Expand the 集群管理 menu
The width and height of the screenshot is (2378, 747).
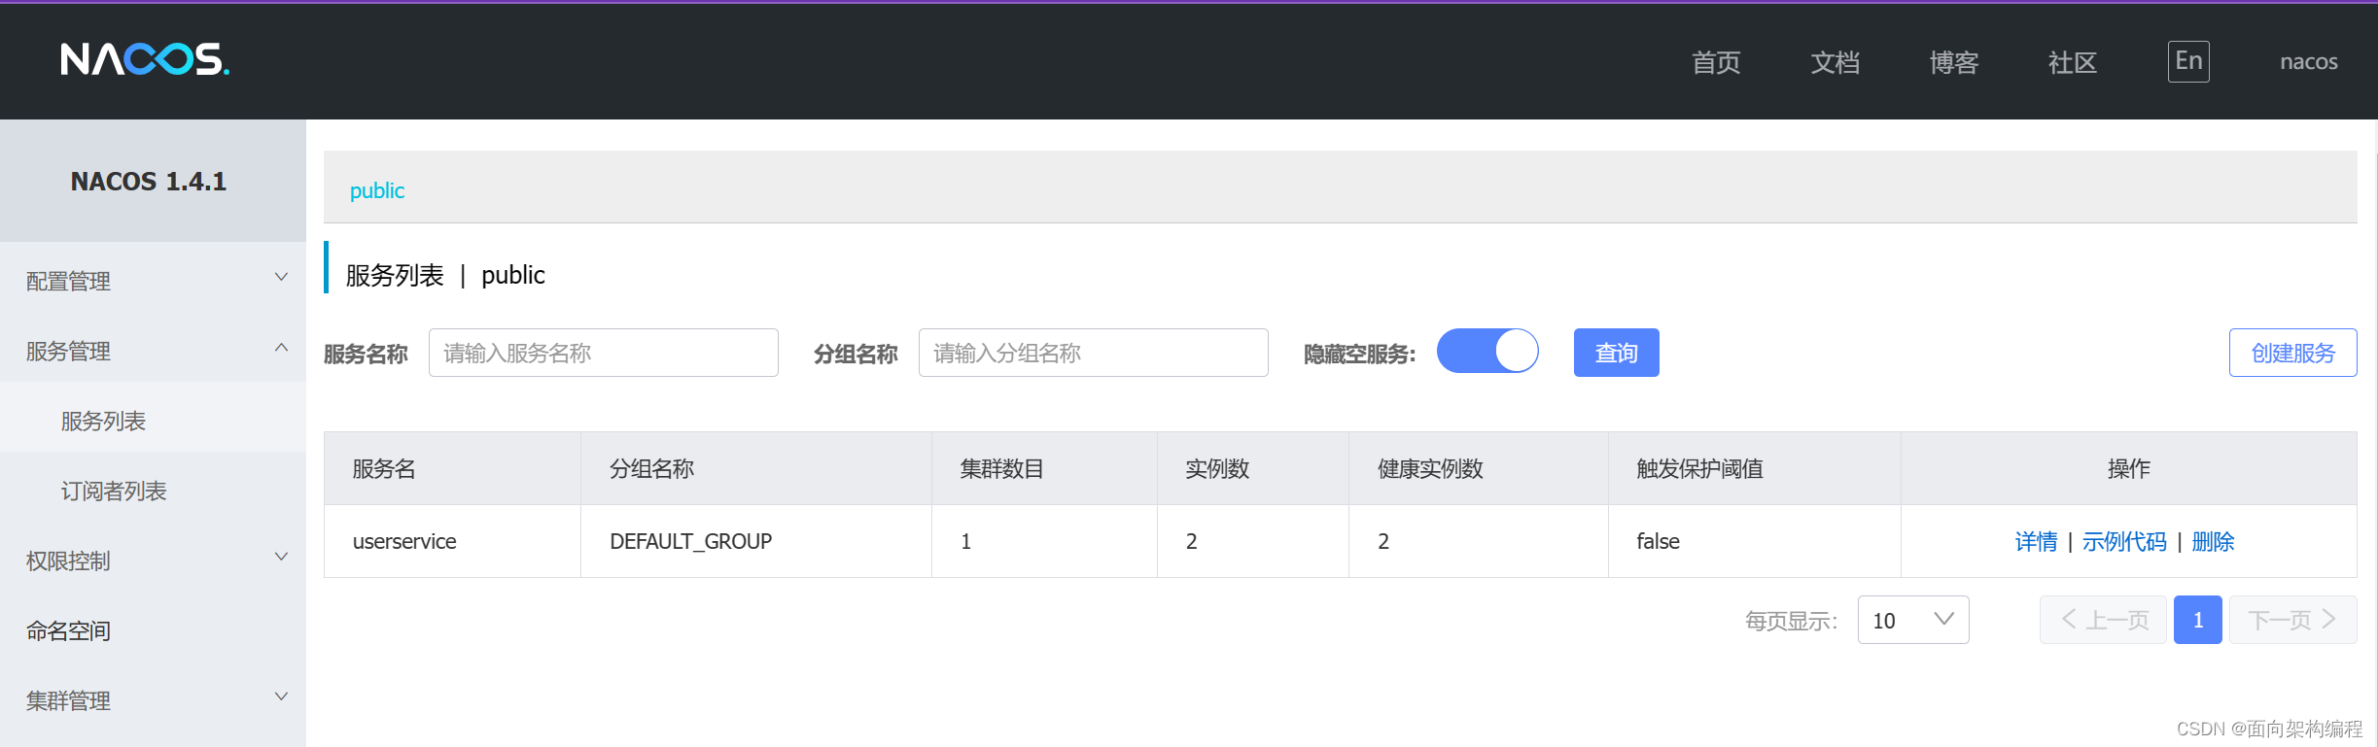coord(153,700)
